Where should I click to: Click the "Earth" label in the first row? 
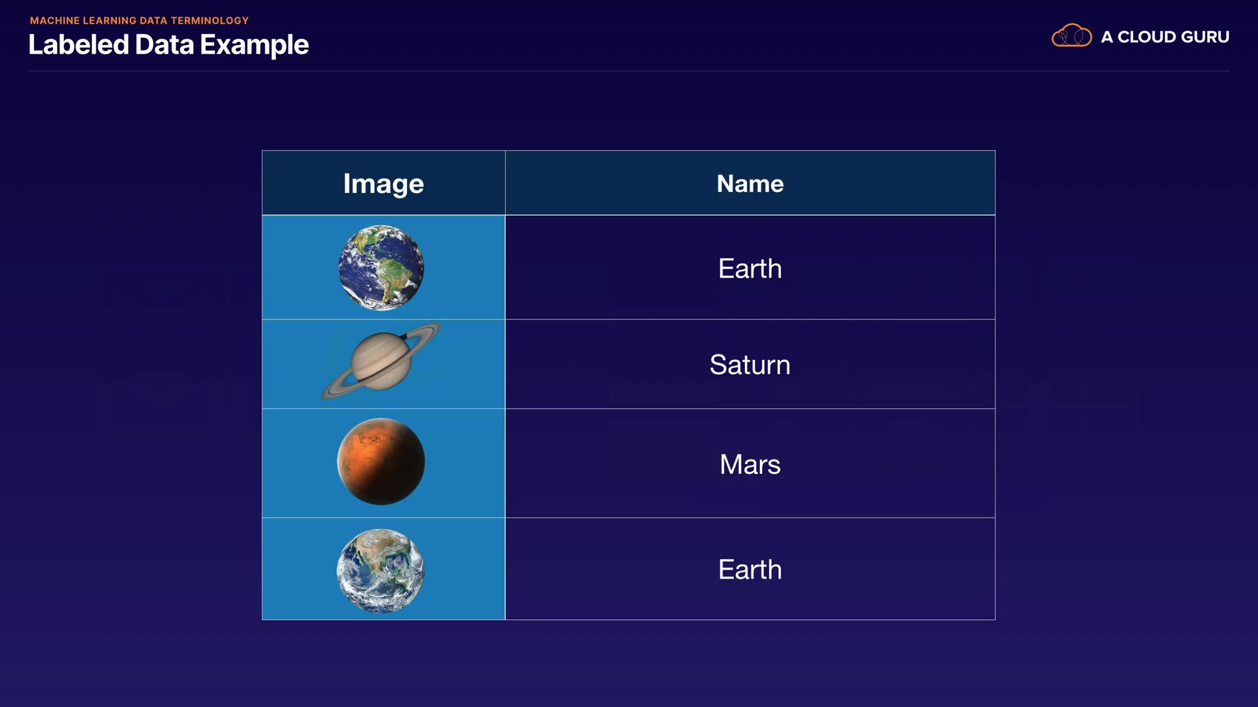[750, 268]
